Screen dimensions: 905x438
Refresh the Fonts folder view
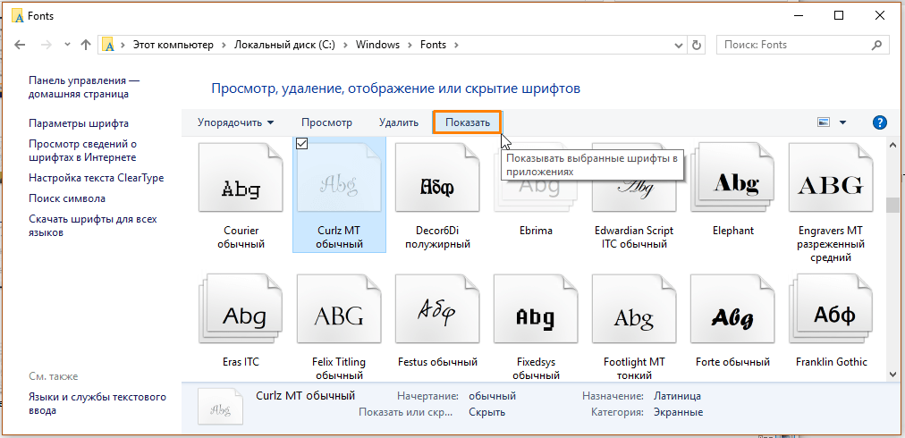(697, 45)
